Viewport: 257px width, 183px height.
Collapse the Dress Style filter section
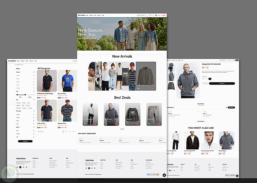pos(34,111)
